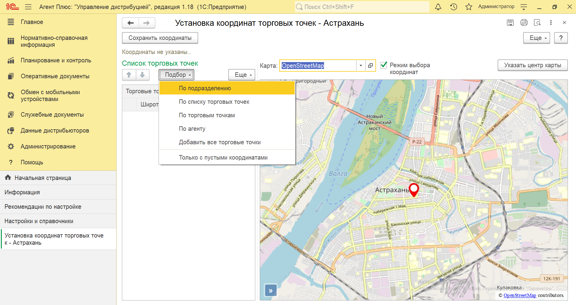Move trade point down with arrow
This screenshot has width=576, height=305.
tap(142, 75)
